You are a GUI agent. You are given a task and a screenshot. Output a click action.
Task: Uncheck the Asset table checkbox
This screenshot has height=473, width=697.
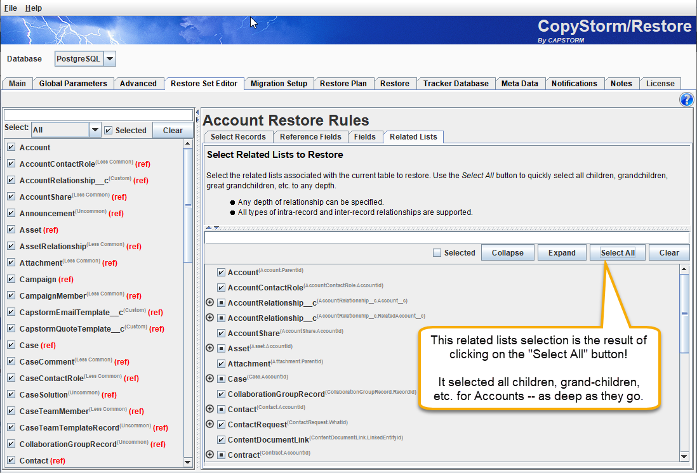[x=11, y=230]
